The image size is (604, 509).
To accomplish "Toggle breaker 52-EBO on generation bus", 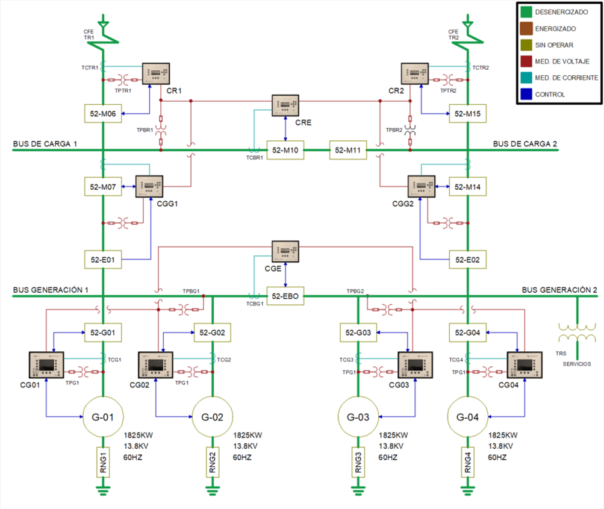I will (285, 296).
